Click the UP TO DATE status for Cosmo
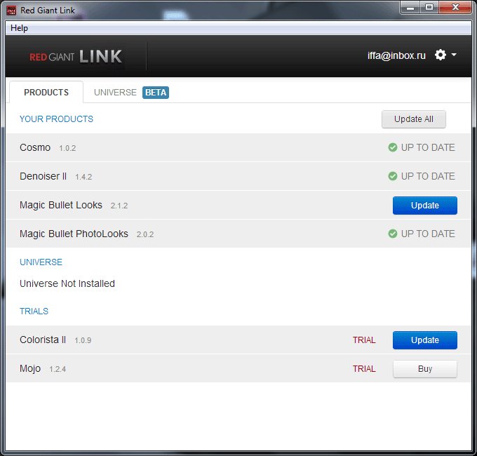Viewport: 477px width, 456px height. (428, 147)
